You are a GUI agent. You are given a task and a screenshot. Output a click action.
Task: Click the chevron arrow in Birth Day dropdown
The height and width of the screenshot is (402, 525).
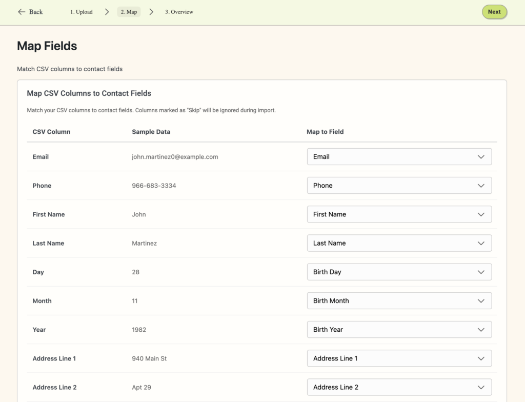(x=480, y=272)
